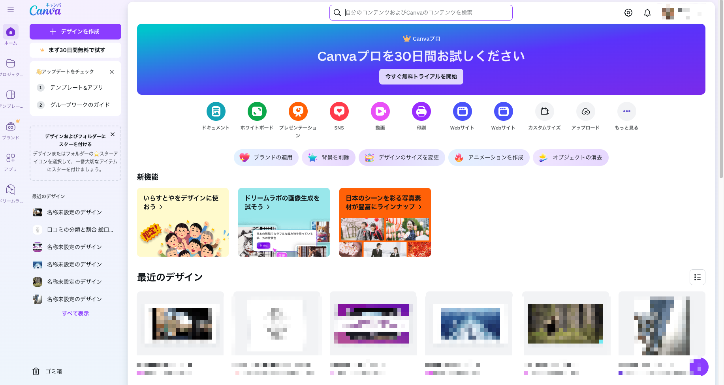
Task: Select the ドキュメント design type icon
Action: tap(216, 111)
